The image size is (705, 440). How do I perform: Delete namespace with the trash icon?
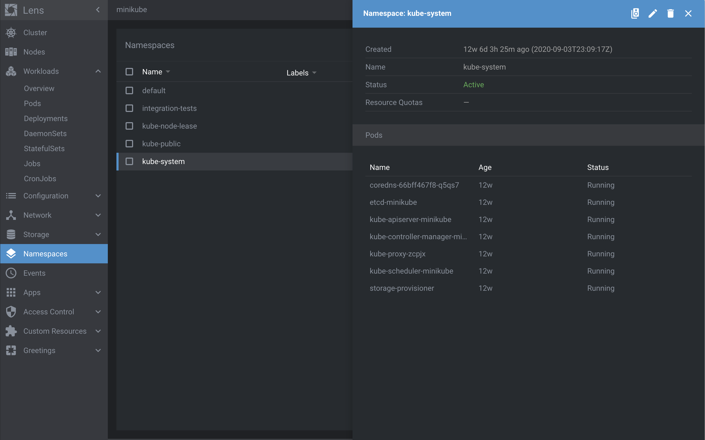click(670, 13)
